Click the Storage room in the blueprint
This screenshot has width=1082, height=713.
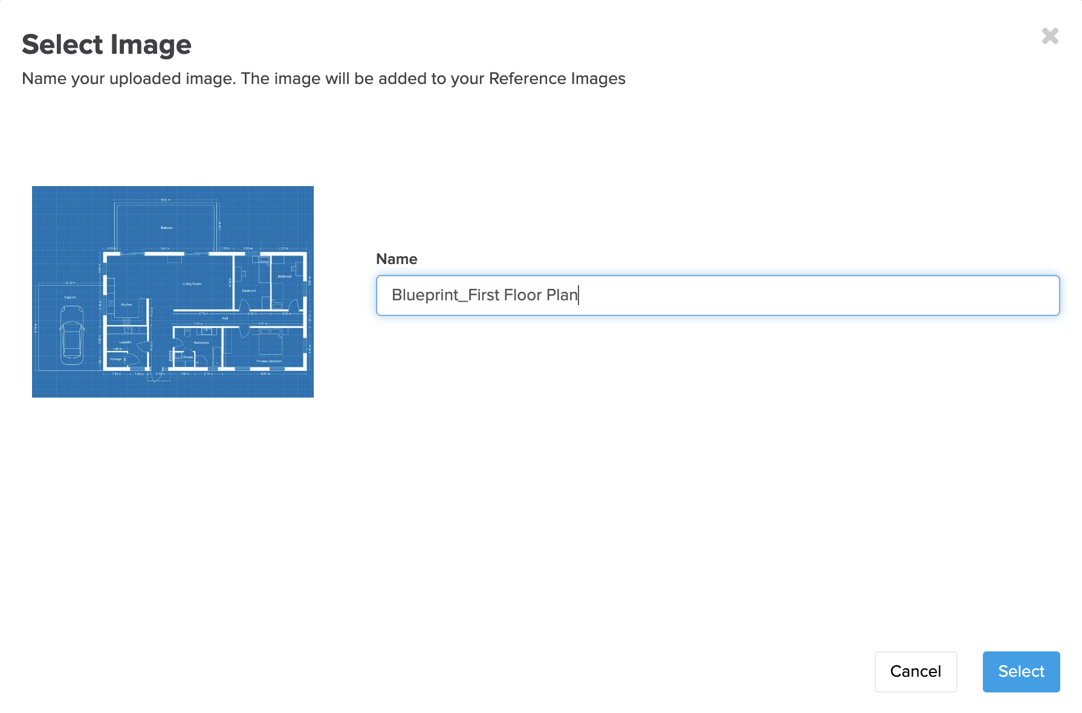tap(116, 359)
